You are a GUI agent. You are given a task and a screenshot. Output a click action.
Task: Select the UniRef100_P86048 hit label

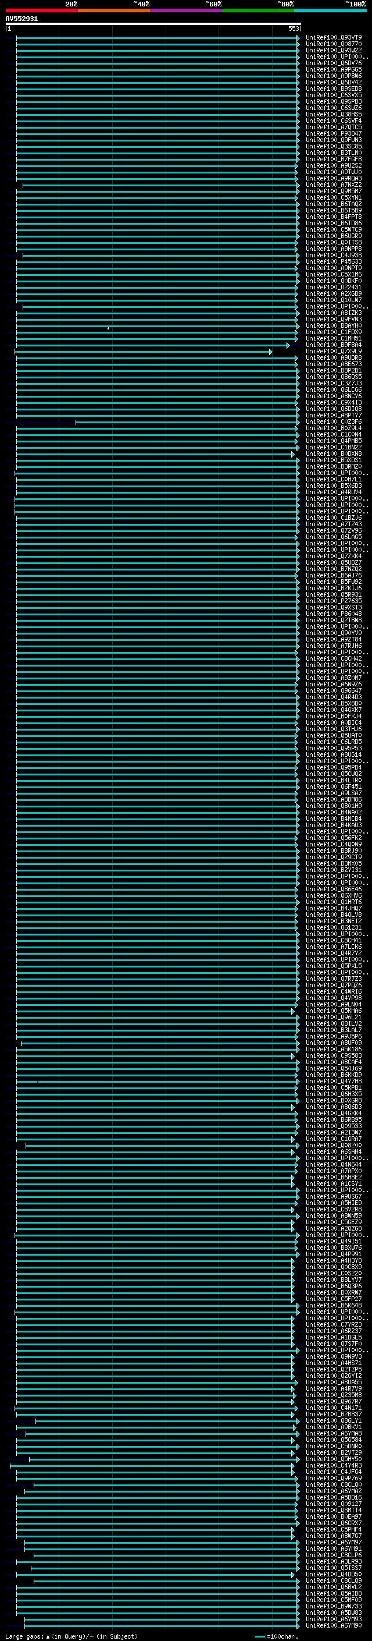pos(334,614)
